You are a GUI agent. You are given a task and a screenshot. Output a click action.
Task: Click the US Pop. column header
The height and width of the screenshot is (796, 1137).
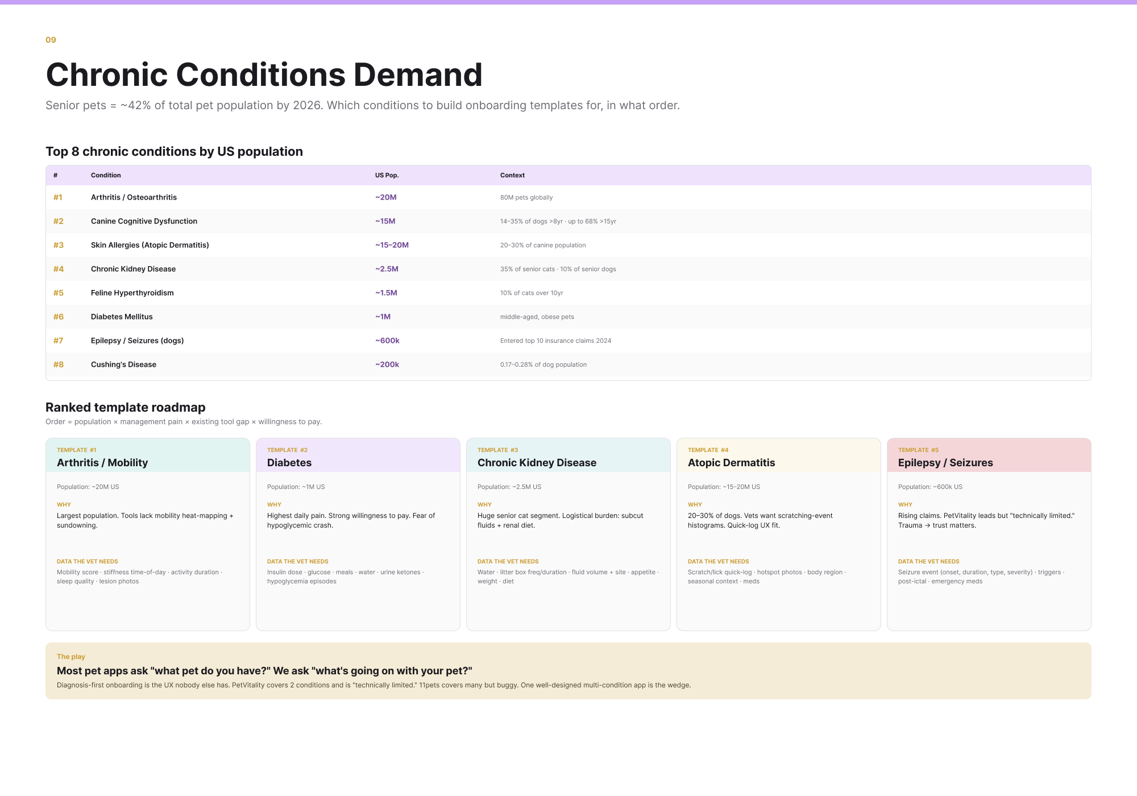pyautogui.click(x=387, y=175)
